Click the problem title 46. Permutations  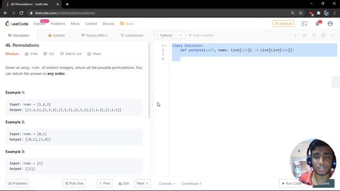tap(22, 45)
